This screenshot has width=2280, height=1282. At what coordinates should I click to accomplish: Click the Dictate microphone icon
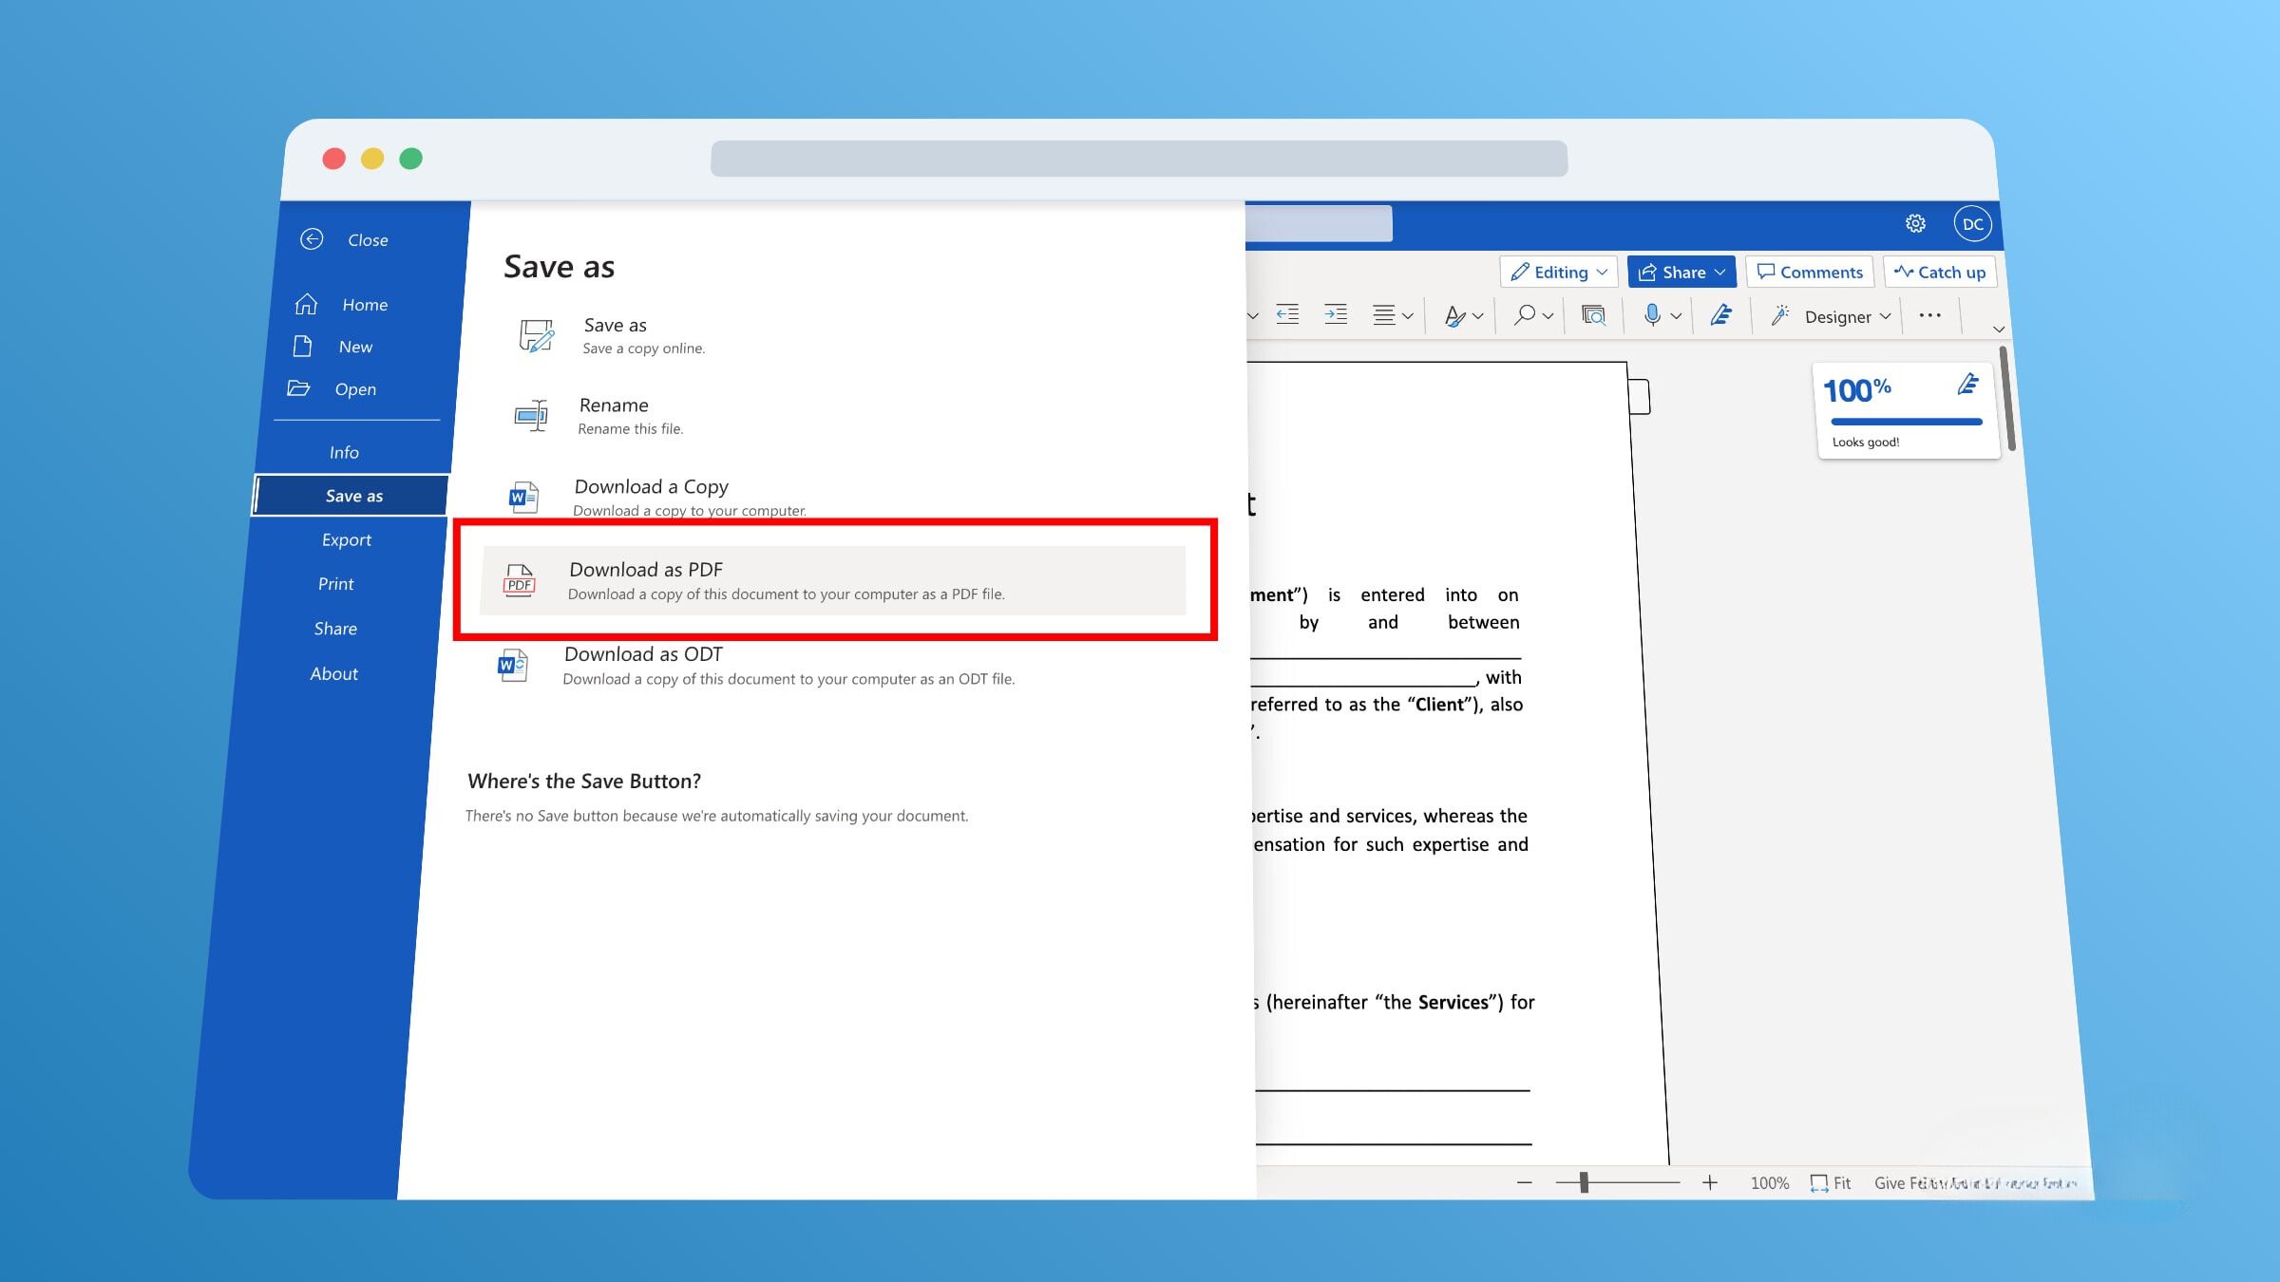pyautogui.click(x=1652, y=315)
